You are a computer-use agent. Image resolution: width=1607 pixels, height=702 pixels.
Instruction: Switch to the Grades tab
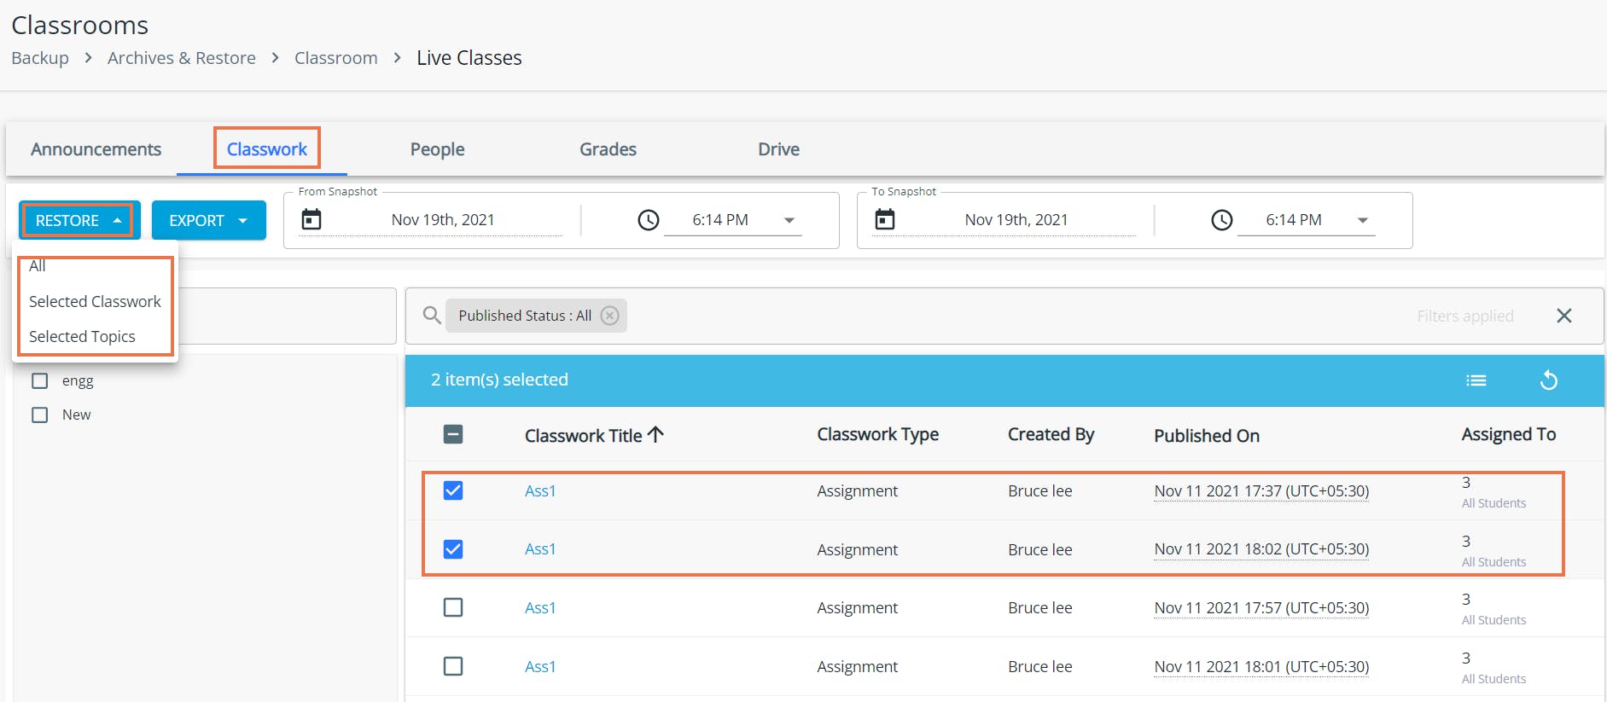608,149
